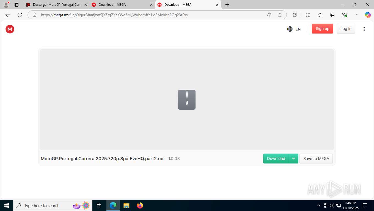The image size is (374, 211).
Task: Open File Explorer from taskbar
Action: (x=127, y=206)
